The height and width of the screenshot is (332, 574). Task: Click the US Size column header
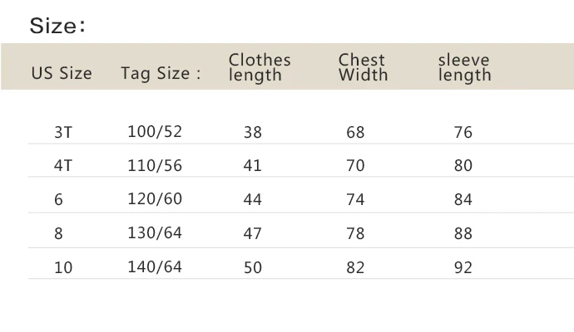62,73
